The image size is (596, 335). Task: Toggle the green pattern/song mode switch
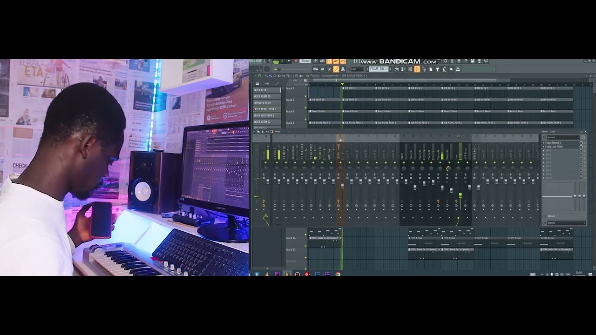tap(276, 61)
